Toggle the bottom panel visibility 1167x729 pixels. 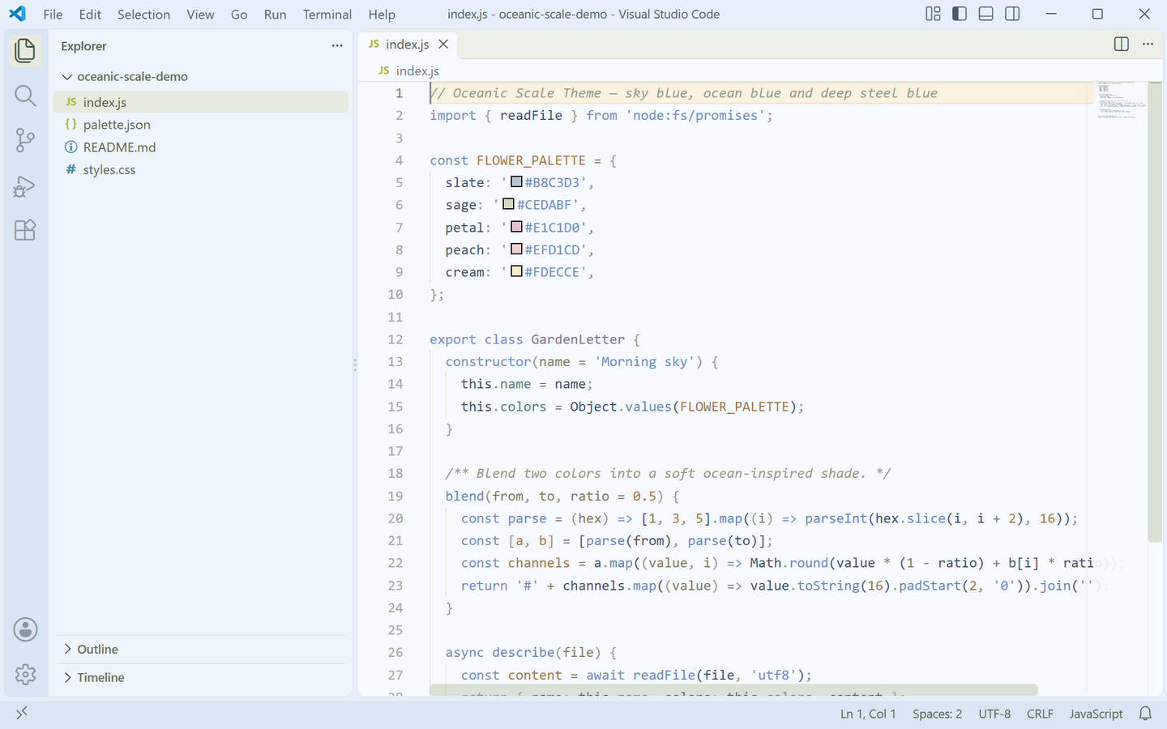pyautogui.click(x=985, y=14)
